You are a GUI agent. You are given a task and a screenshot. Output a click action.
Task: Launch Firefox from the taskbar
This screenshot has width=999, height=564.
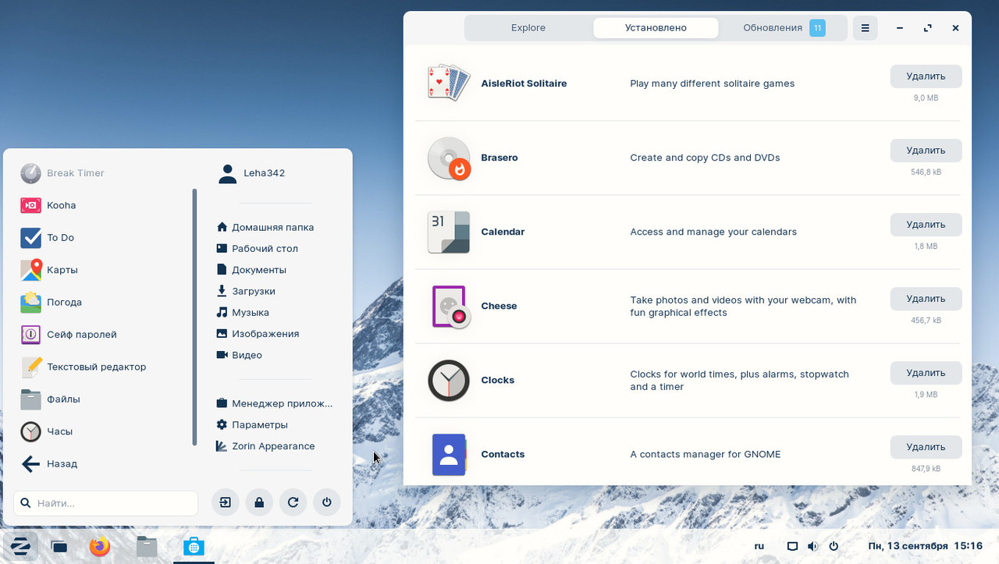pyautogui.click(x=100, y=546)
